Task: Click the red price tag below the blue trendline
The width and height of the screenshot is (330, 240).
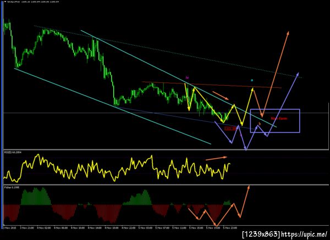Action: tap(230, 129)
